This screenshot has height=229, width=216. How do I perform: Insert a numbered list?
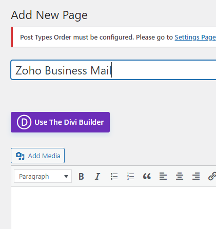[130, 176]
